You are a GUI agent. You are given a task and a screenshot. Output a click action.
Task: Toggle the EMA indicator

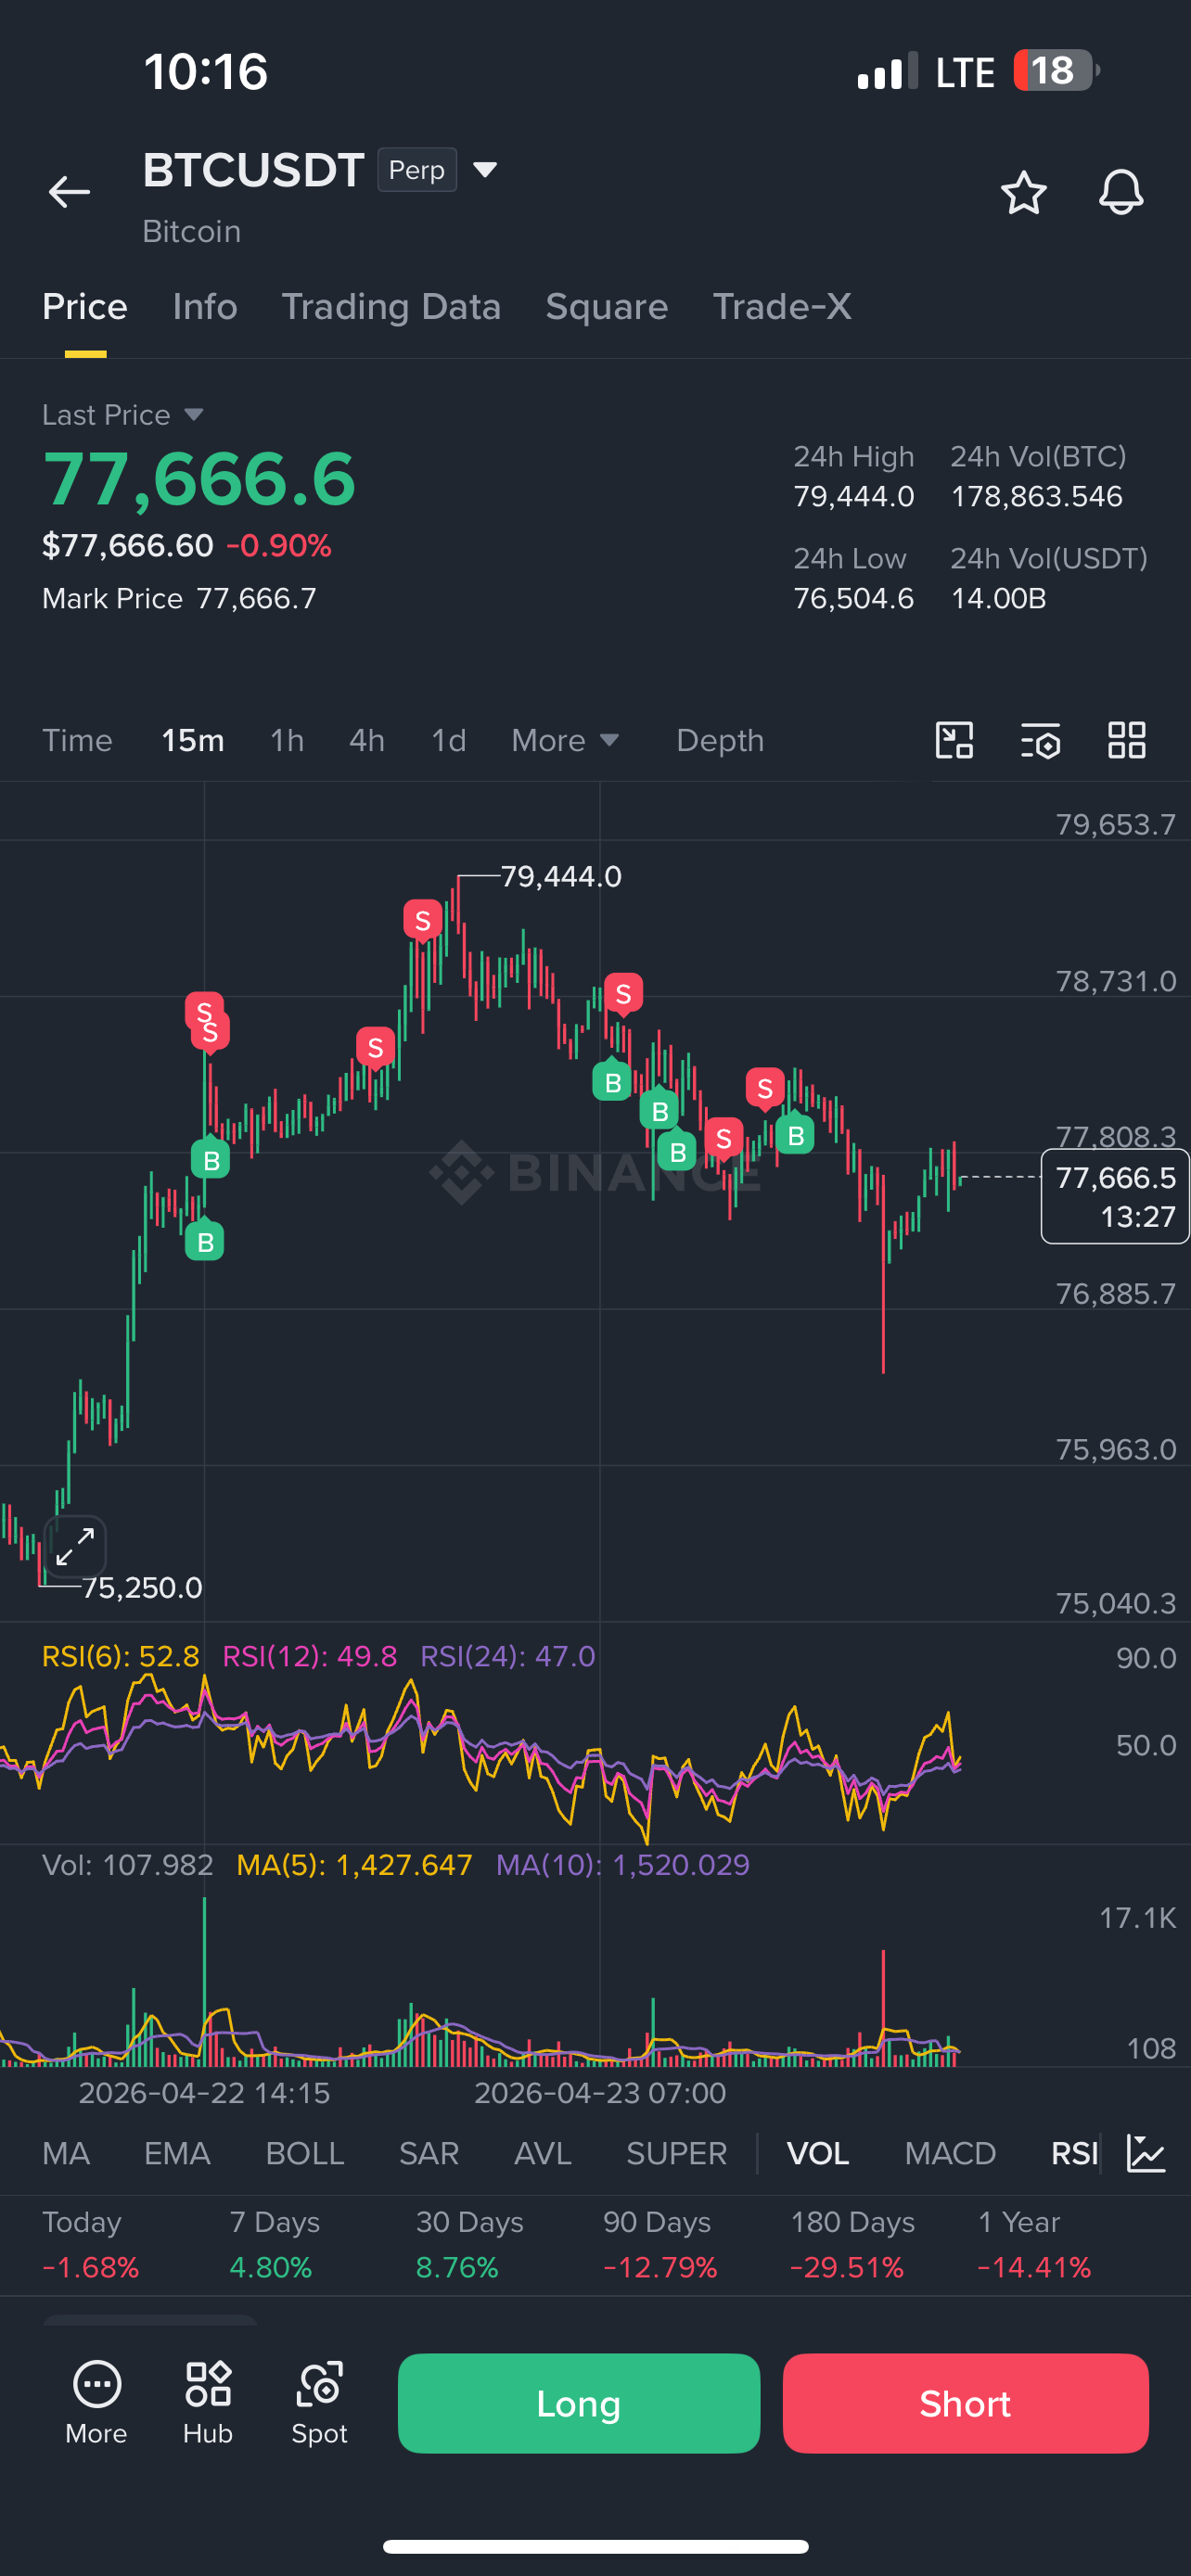click(x=177, y=2153)
